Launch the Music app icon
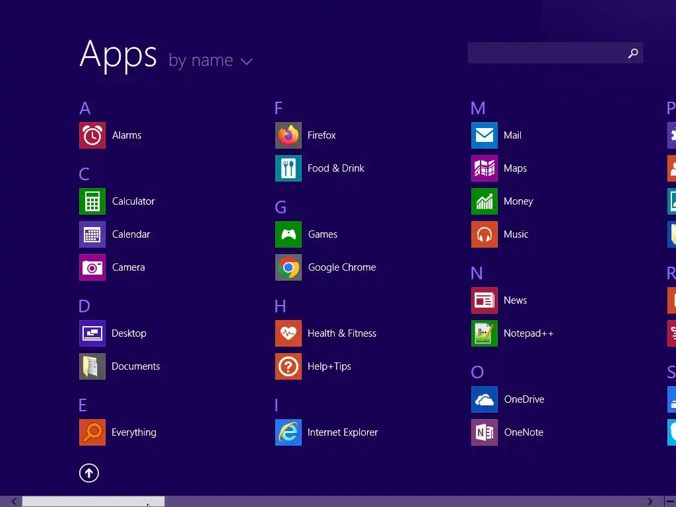This screenshot has width=676, height=507. pyautogui.click(x=485, y=234)
